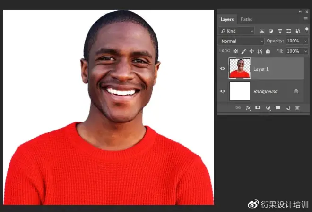This screenshot has width=312, height=212.
Task: Click the Background layer name
Action: pyautogui.click(x=266, y=91)
